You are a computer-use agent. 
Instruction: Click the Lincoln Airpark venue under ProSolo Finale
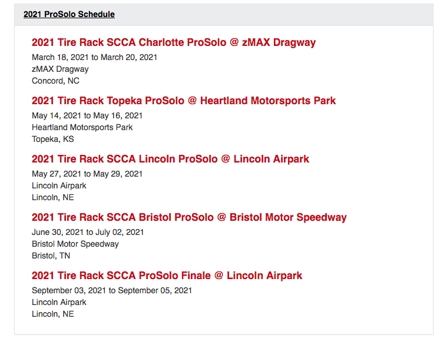click(x=59, y=302)
